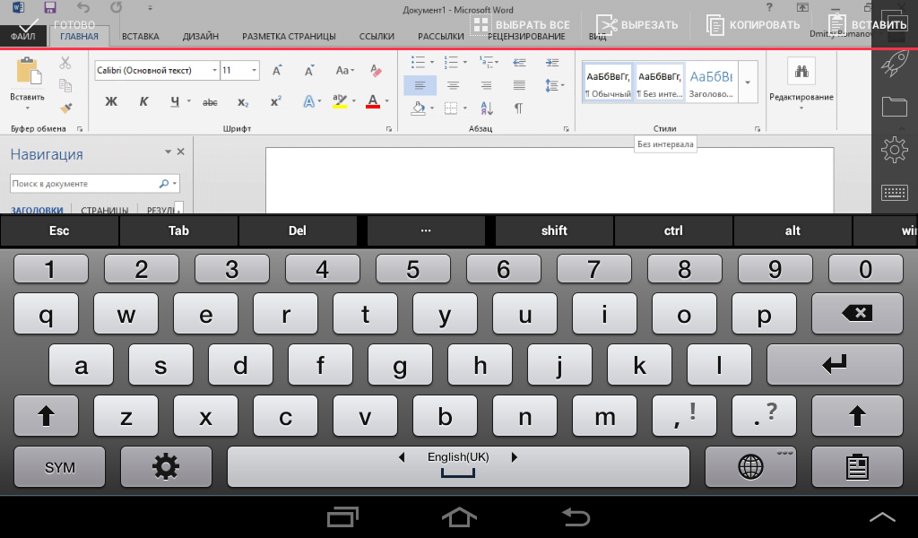Open the line spacing dropdown

[x=554, y=85]
